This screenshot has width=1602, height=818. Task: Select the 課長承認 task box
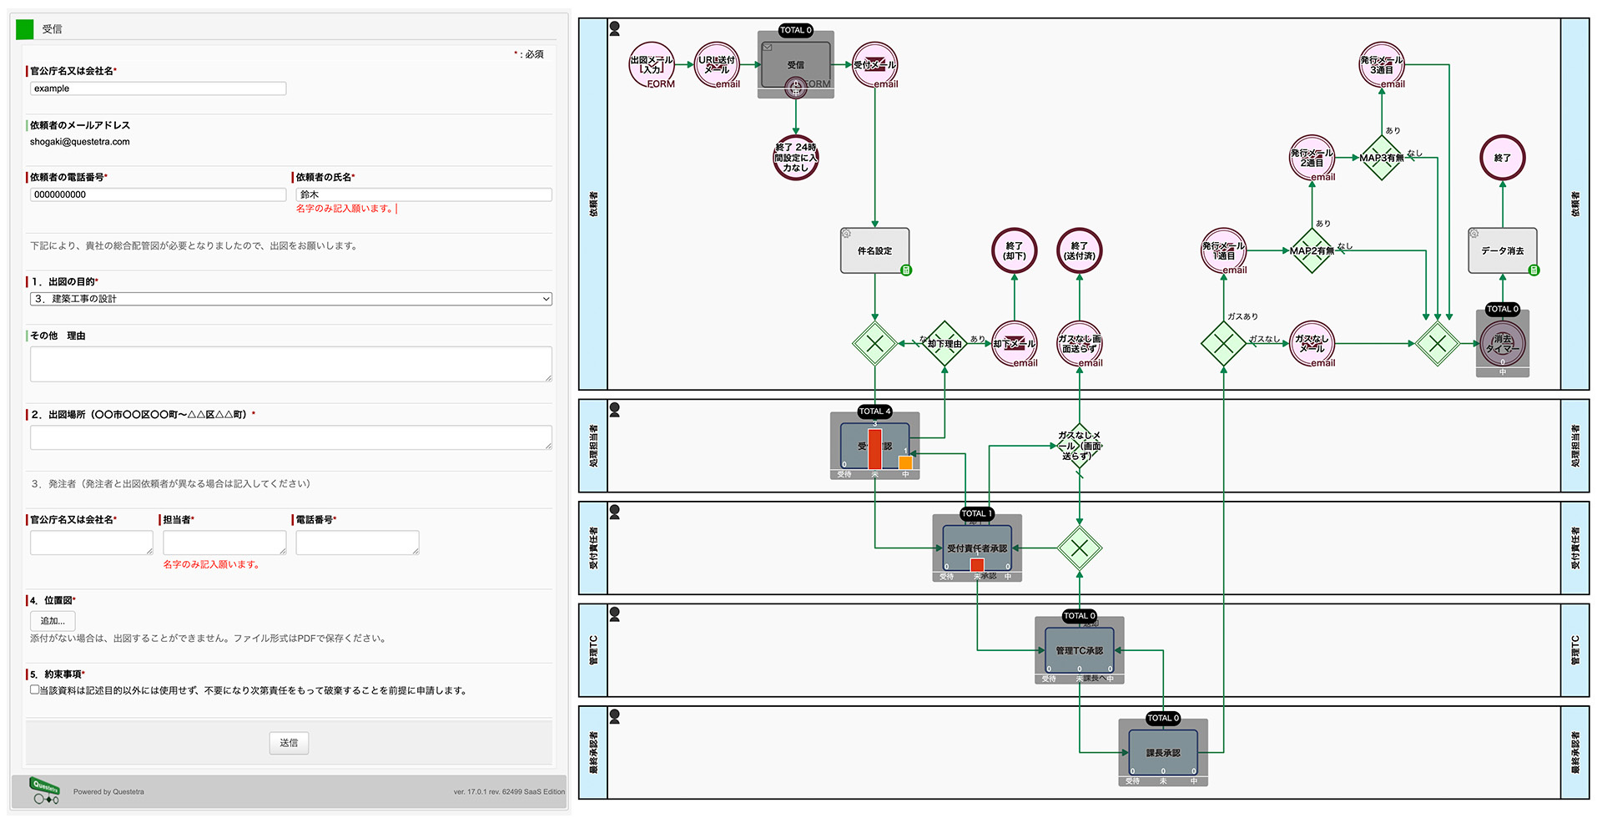(x=1163, y=752)
